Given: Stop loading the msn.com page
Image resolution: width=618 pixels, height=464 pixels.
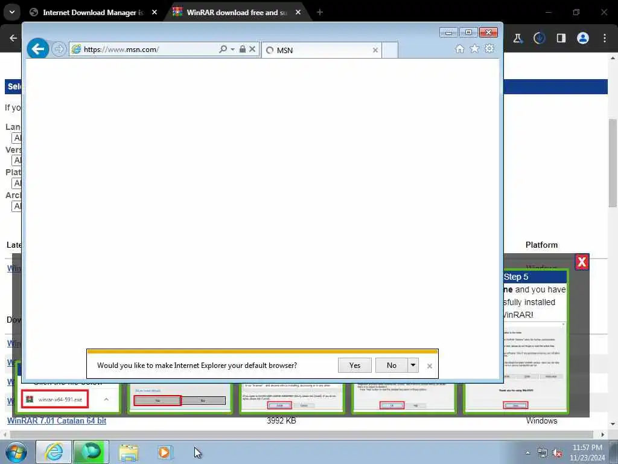Looking at the screenshot, I should click(x=252, y=49).
